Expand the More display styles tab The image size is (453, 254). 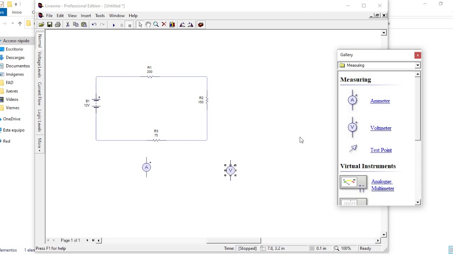click(x=40, y=145)
